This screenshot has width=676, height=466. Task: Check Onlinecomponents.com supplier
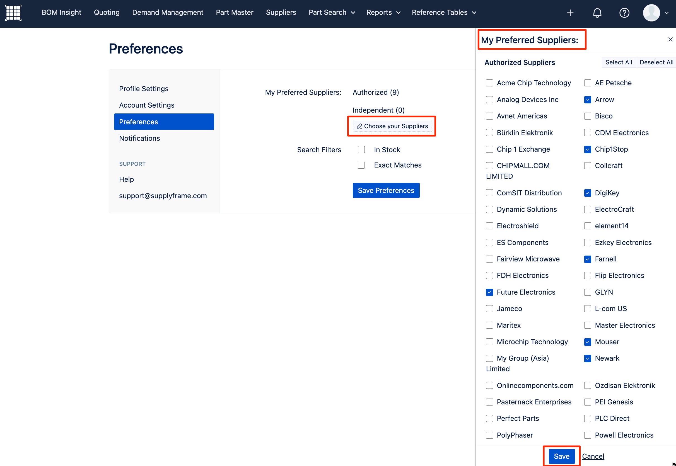489,386
